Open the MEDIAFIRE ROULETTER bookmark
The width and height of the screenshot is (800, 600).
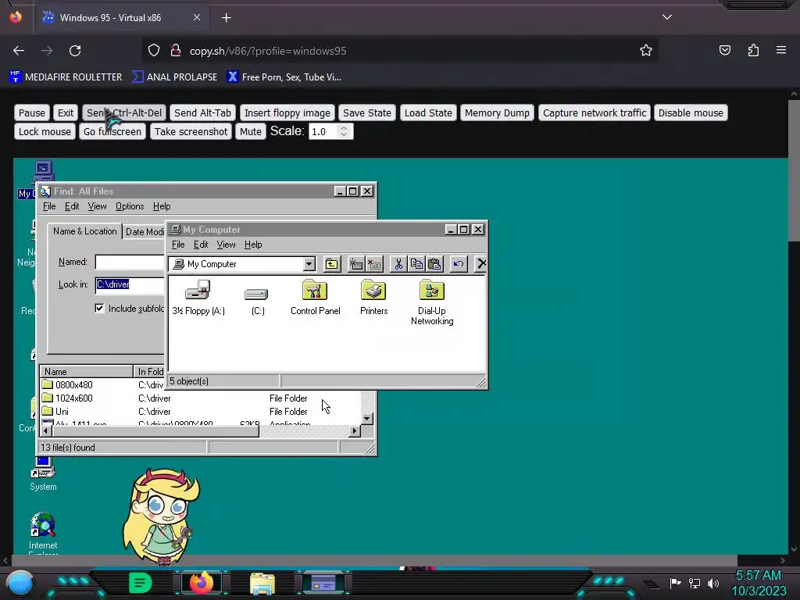(x=66, y=77)
